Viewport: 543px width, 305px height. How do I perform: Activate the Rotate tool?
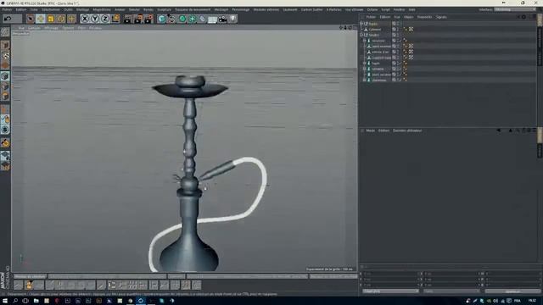(x=61, y=19)
